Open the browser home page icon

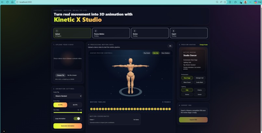coord(12,2)
